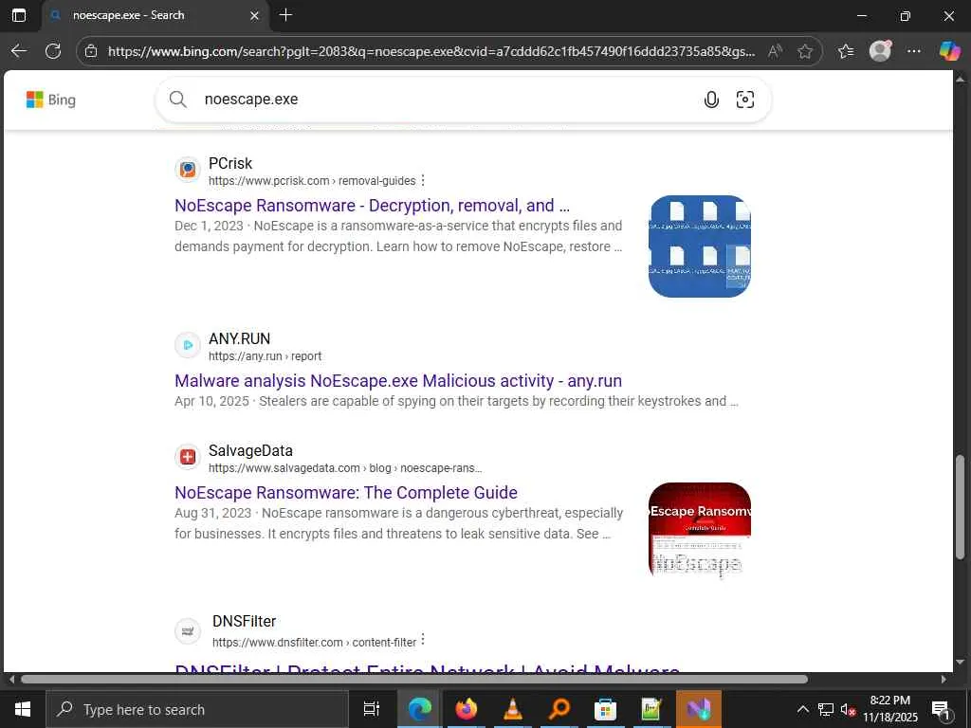Viewport: 971px width, 728px height.
Task: Click the DNSFilter site favicon
Action: tap(188, 630)
